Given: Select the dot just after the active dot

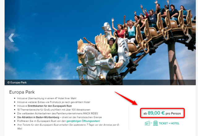Looking at the screenshot, I should coord(105,77).
